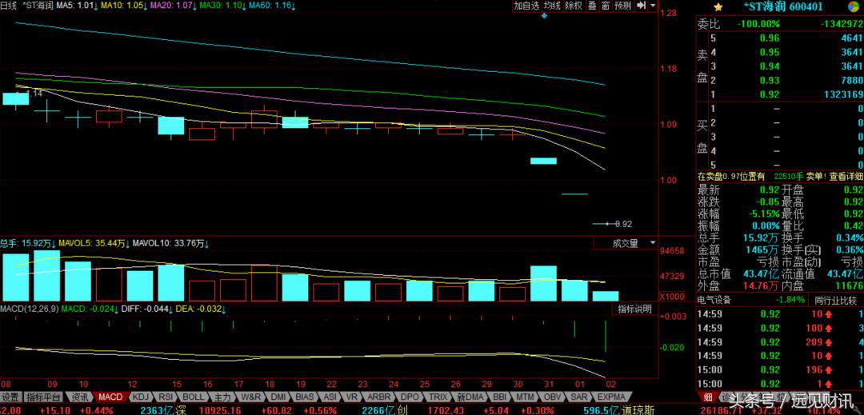Click the 10925.16 Shenzhen index value
The width and height of the screenshot is (864, 415).
point(219,410)
